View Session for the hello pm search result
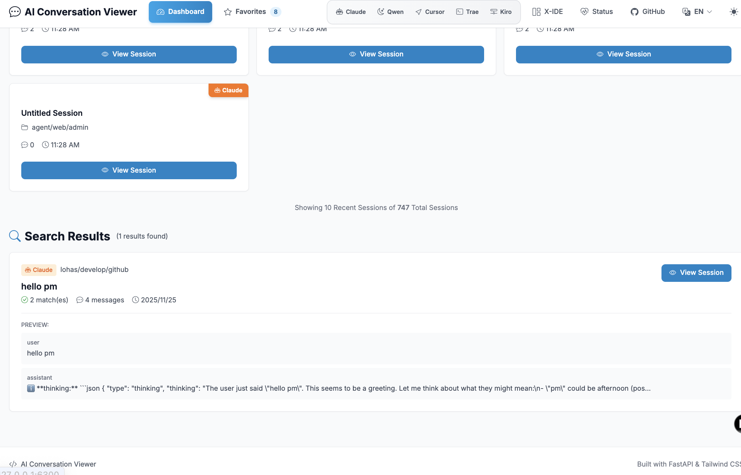 coord(696,273)
